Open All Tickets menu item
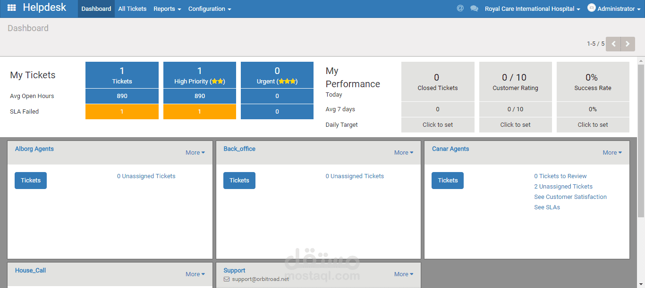 (x=132, y=9)
